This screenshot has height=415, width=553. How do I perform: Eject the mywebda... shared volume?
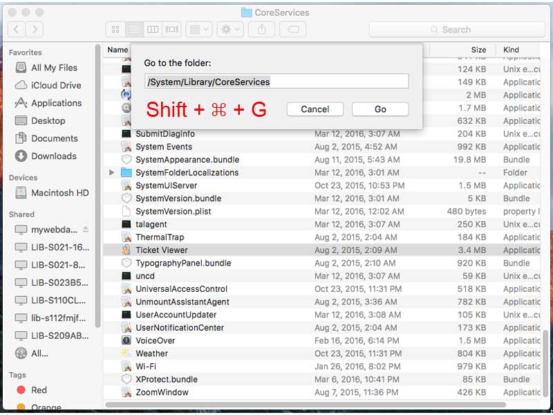click(86, 230)
